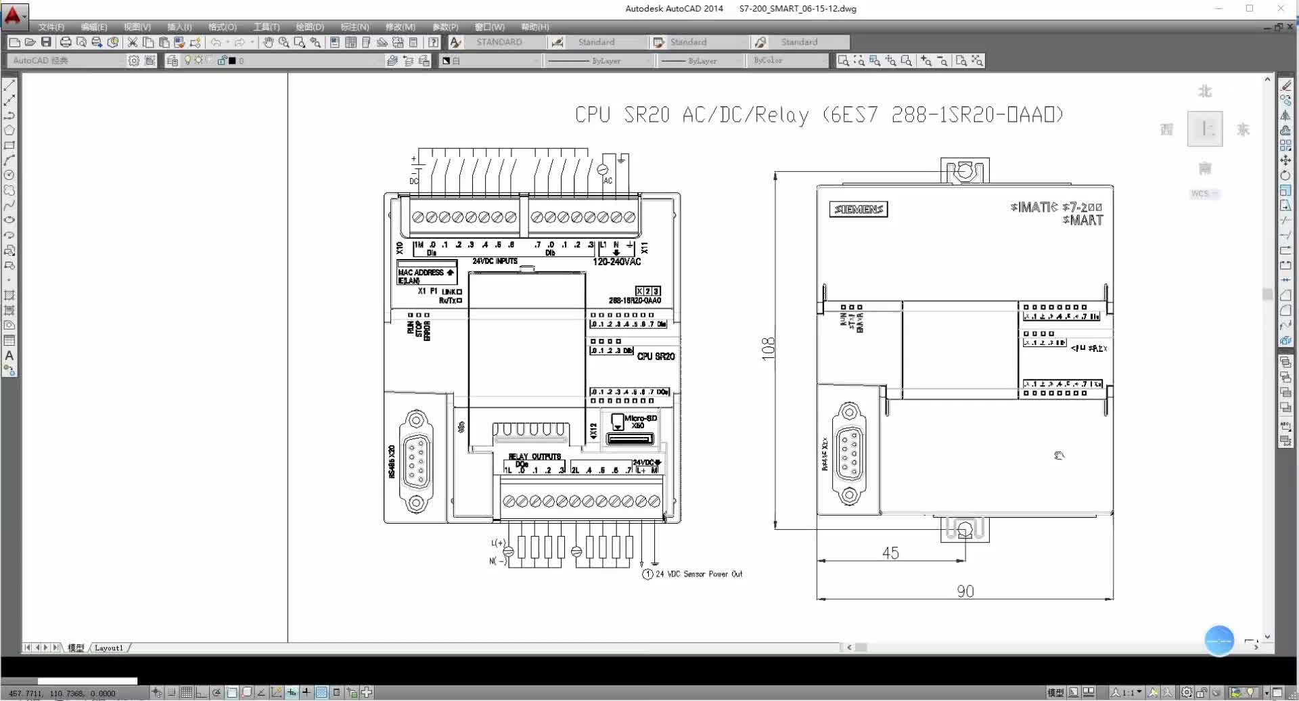
Task: Open the AutoCAD 经典 workspace dropdown
Action: click(66, 61)
